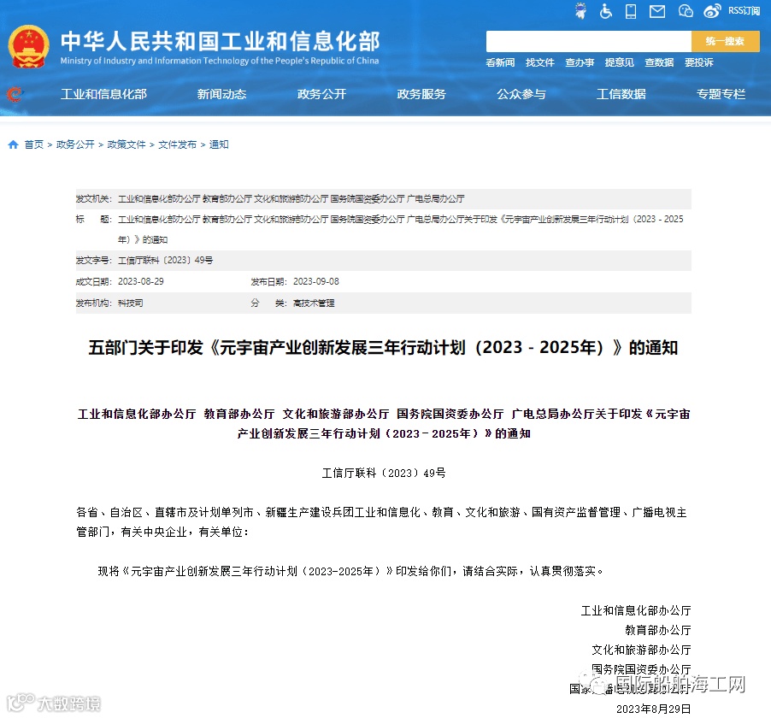
Task: Open the 工信数据 navigation menu
Action: tap(621, 94)
